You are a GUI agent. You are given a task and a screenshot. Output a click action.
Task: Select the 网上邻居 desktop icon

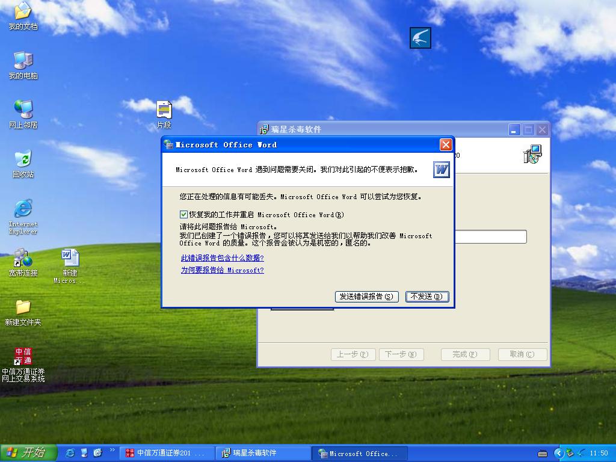(23, 114)
